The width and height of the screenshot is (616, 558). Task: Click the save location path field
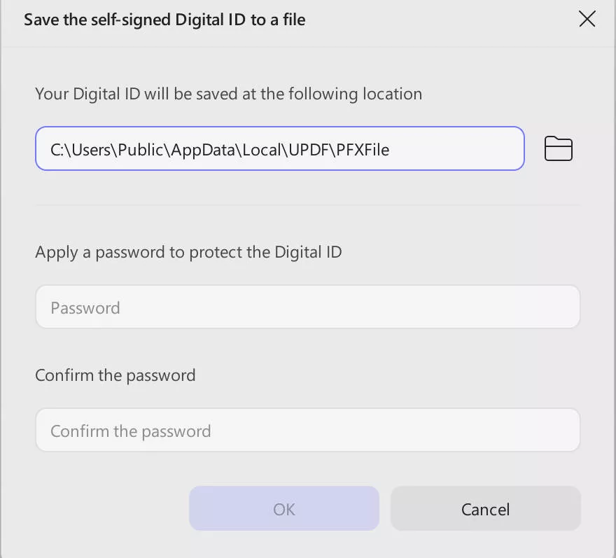[x=280, y=148]
